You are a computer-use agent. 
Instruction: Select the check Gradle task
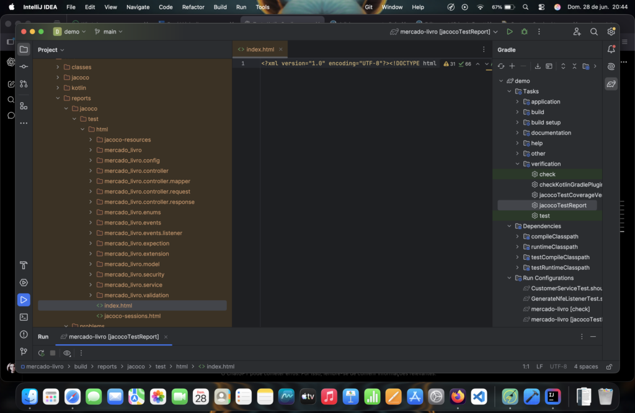(x=547, y=174)
